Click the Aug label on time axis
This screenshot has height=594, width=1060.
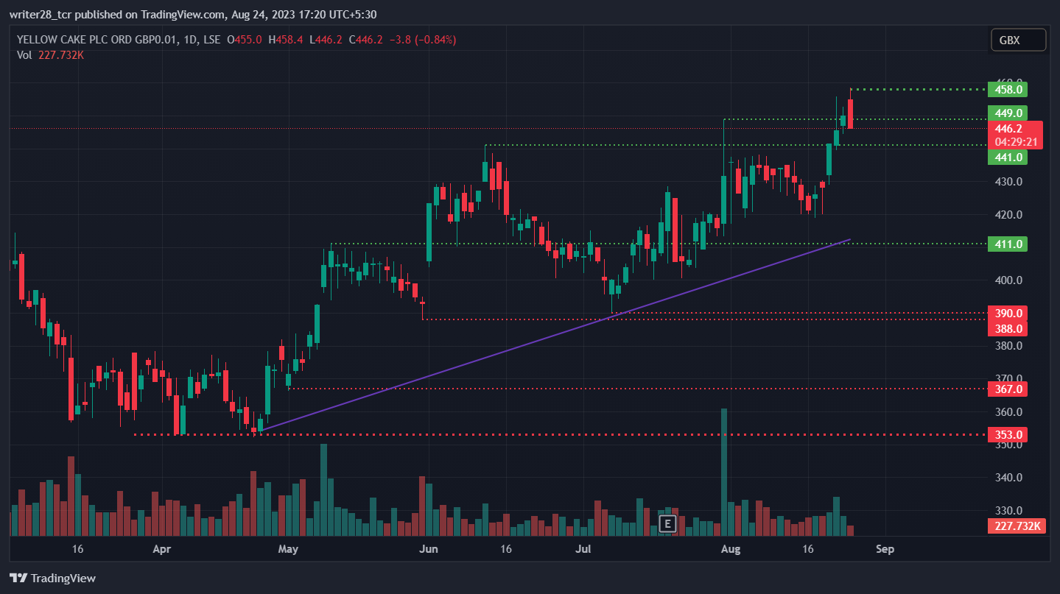click(x=730, y=549)
